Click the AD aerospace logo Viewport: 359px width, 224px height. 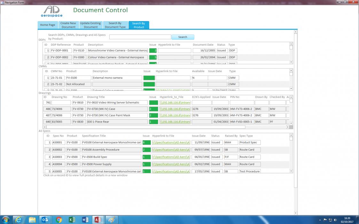click(x=52, y=11)
